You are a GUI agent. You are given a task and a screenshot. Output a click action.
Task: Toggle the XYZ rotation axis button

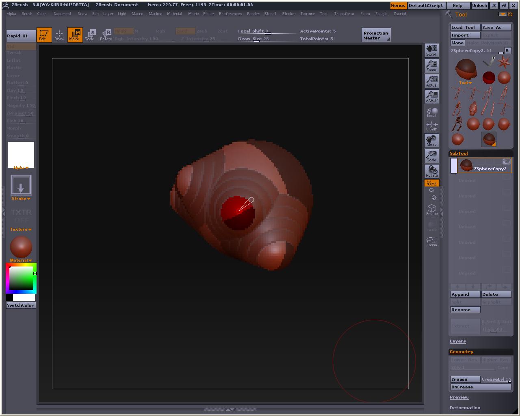[x=431, y=183]
